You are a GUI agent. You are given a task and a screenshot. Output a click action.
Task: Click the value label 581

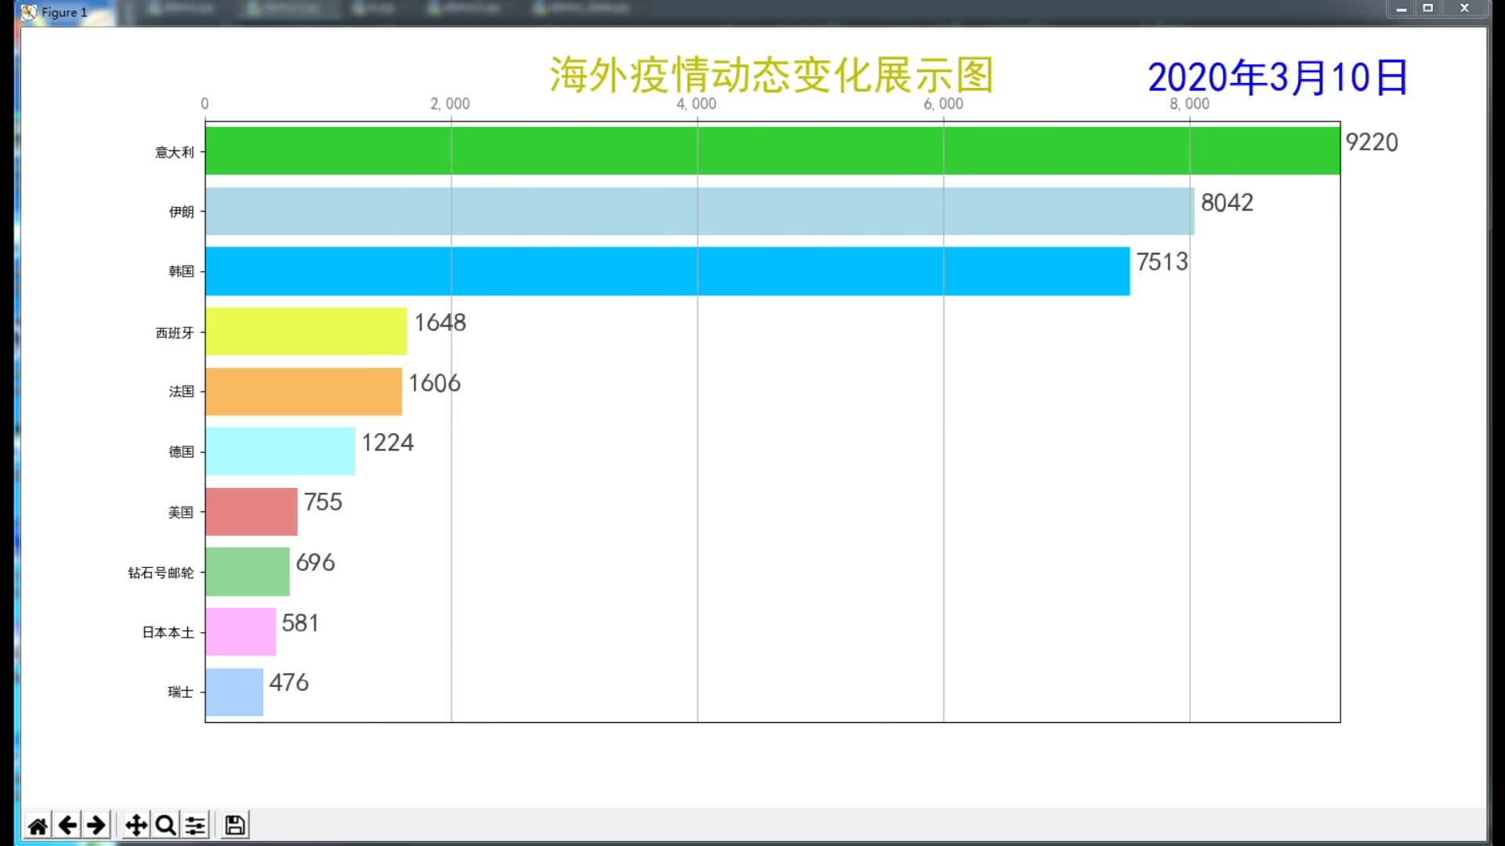point(300,623)
